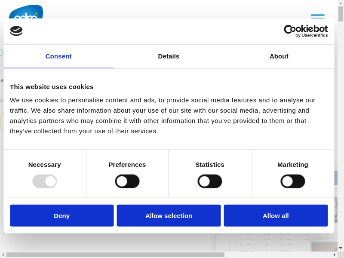Click the vertical scrollbar up arrow
The height and width of the screenshot is (258, 344).
[341, 3]
